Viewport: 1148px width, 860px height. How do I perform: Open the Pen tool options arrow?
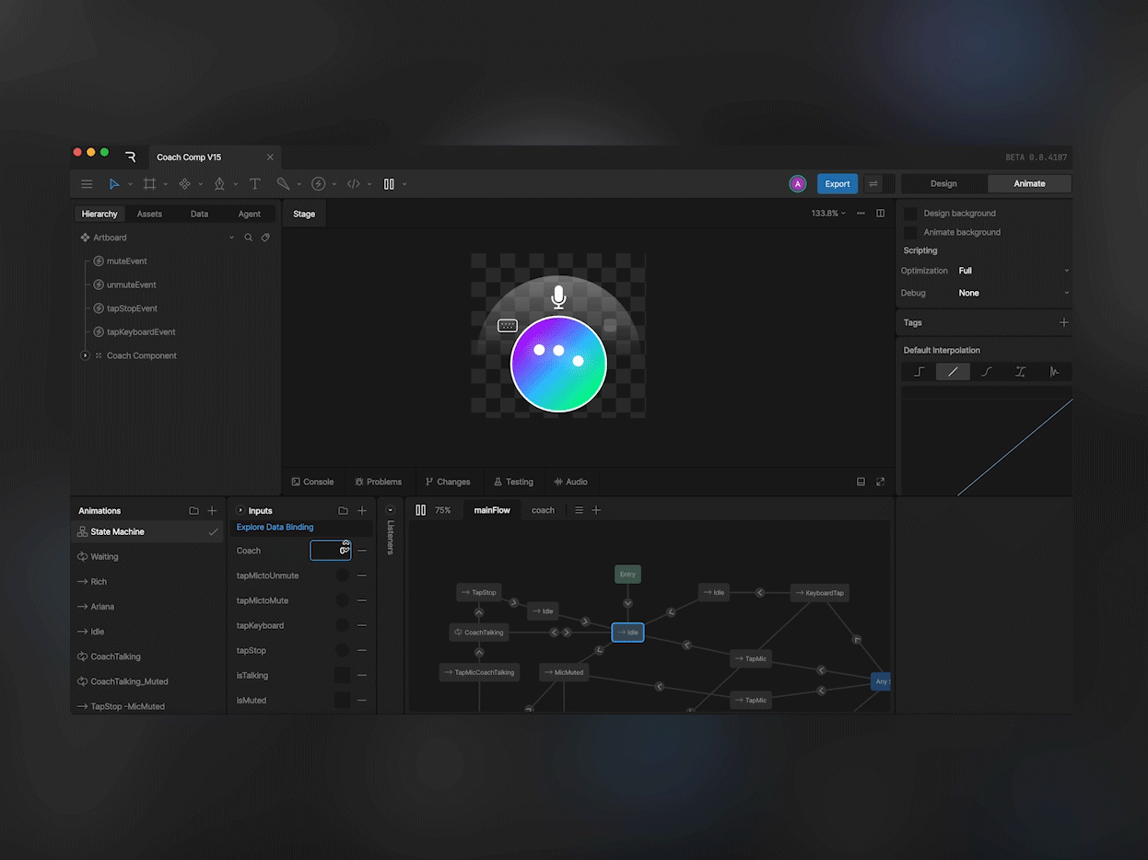tap(235, 184)
